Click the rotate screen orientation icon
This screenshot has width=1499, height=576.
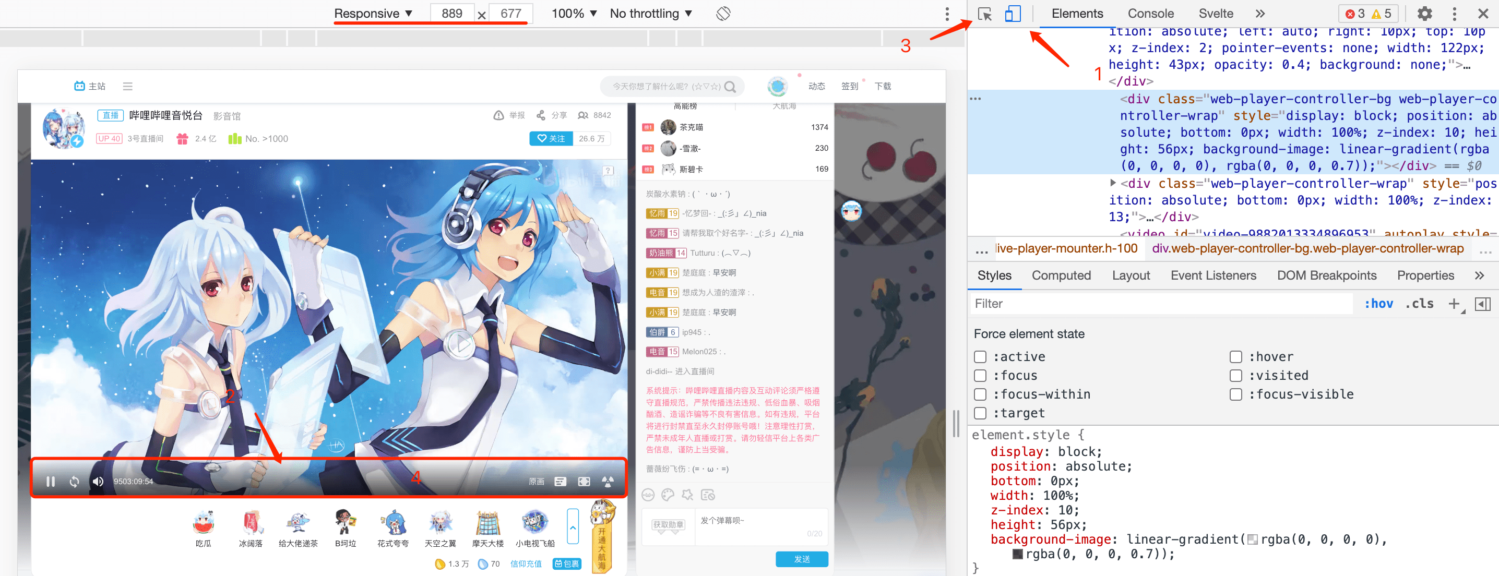pyautogui.click(x=723, y=14)
